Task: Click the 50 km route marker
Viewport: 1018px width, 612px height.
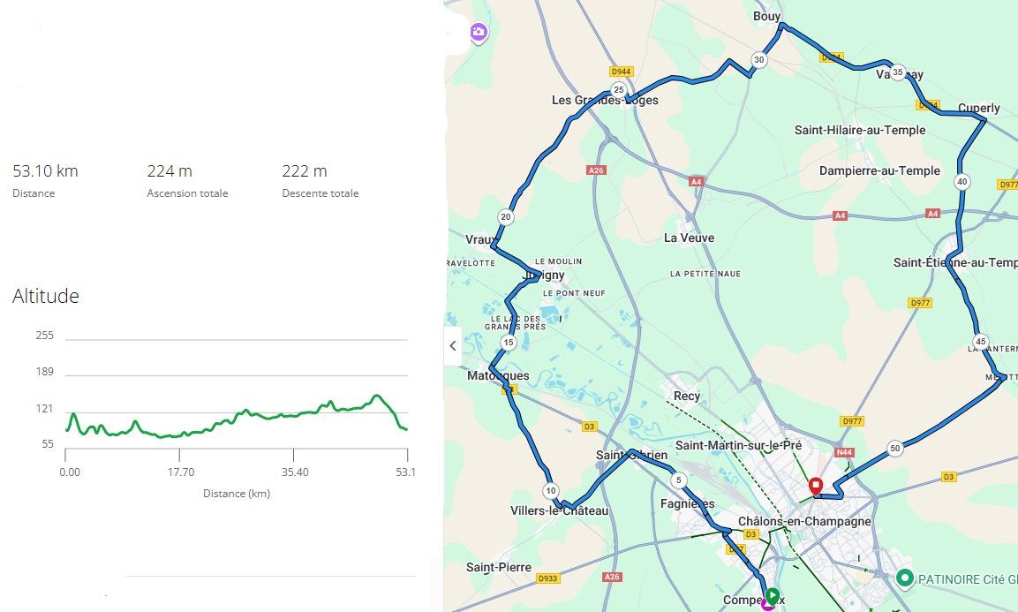Action: 895,449
